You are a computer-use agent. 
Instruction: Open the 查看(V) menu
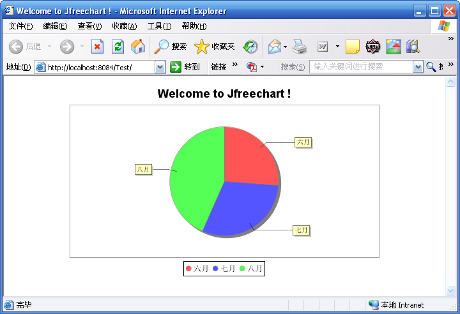(90, 26)
